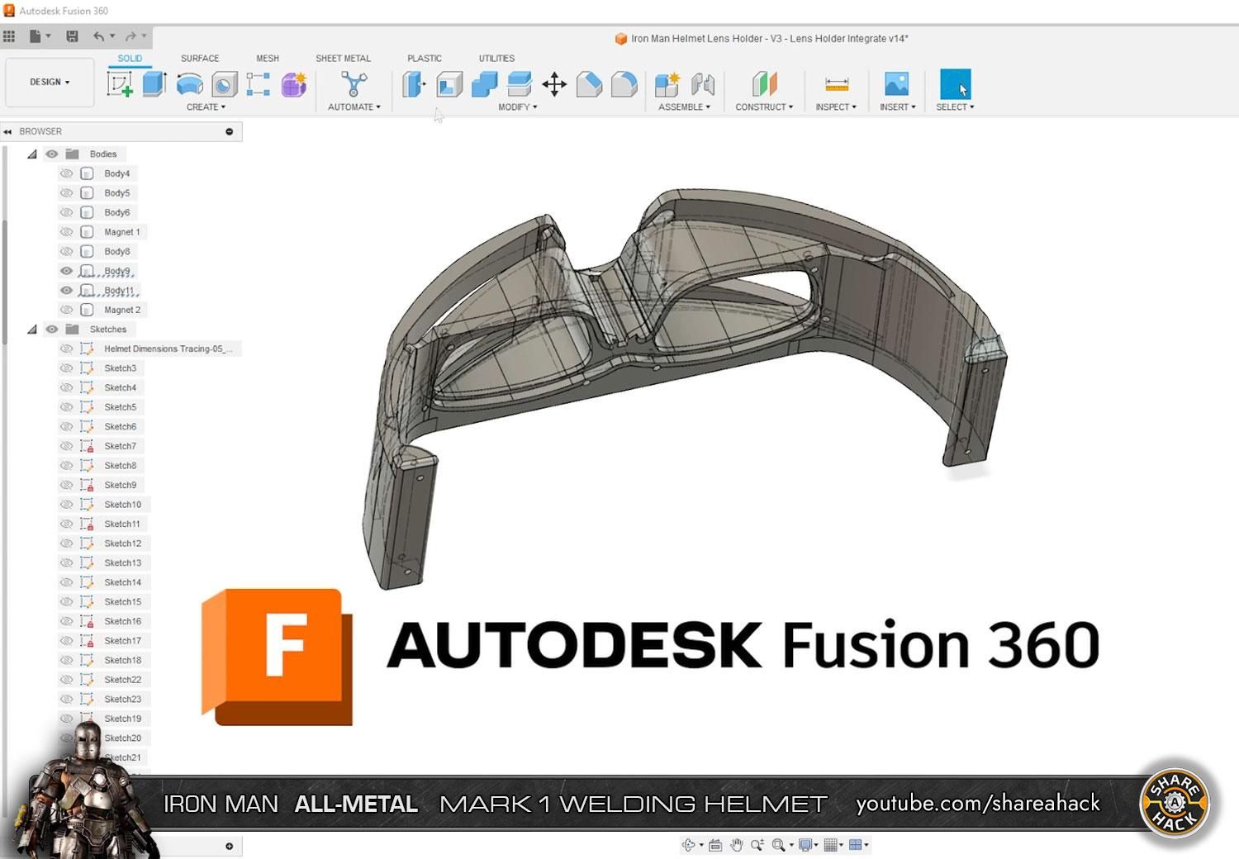Click the New Component icon
Viewport: 1239px width, 859px height.
[667, 84]
